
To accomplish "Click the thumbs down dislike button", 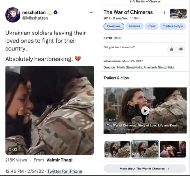I will tap(181, 49).
